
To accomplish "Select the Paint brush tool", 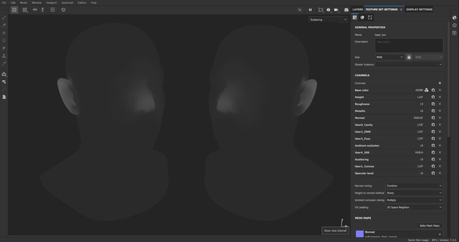I will pyautogui.click(x=4, y=18).
